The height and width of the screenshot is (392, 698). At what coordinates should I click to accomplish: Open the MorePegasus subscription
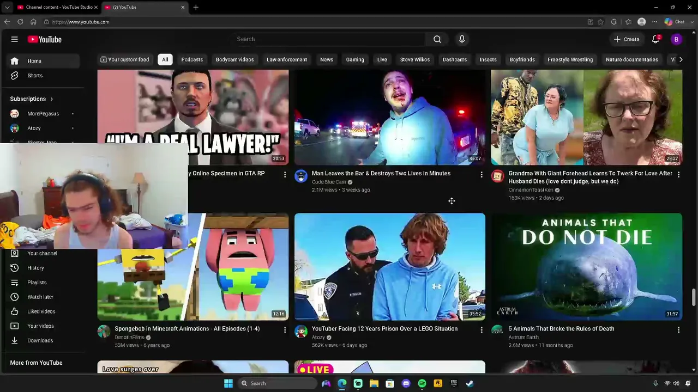pos(44,114)
